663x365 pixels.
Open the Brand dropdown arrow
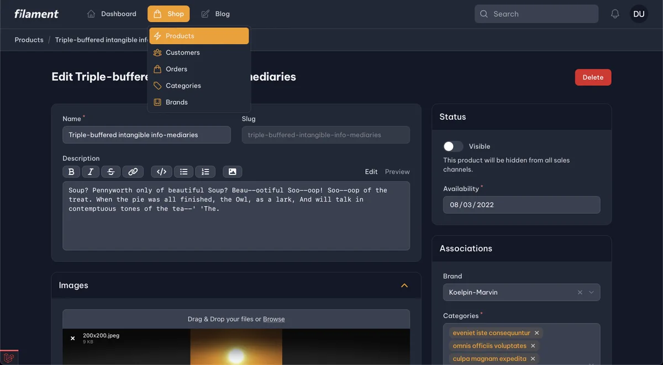point(592,293)
